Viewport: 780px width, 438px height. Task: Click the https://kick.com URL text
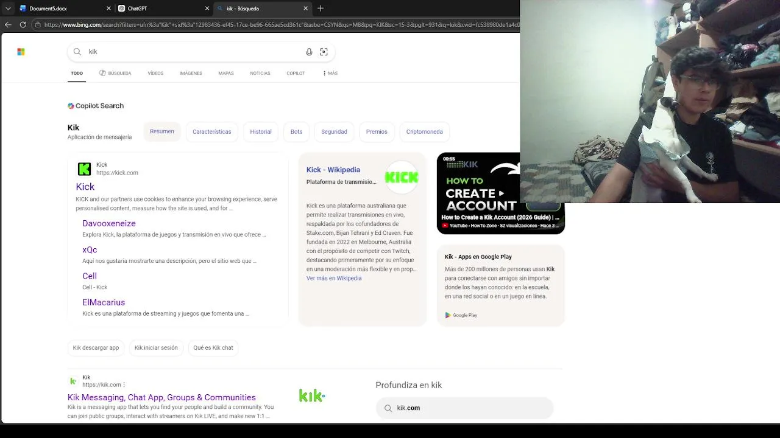click(x=117, y=173)
